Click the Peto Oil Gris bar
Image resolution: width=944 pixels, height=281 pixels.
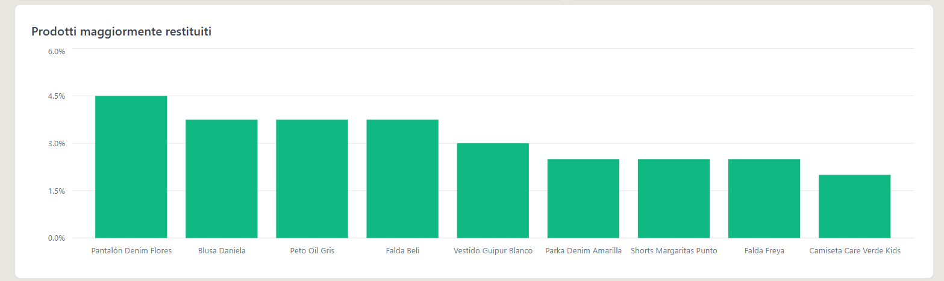[x=312, y=179]
